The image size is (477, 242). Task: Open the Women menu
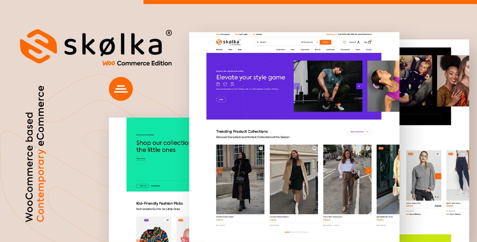(x=219, y=50)
